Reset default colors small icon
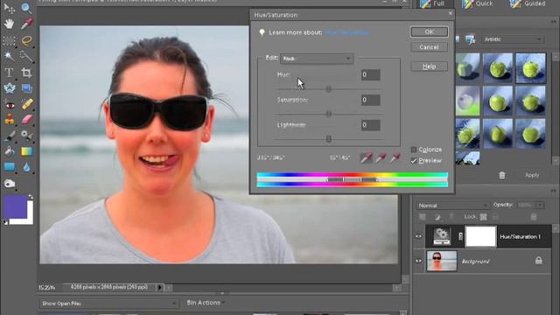 pos(5,222)
